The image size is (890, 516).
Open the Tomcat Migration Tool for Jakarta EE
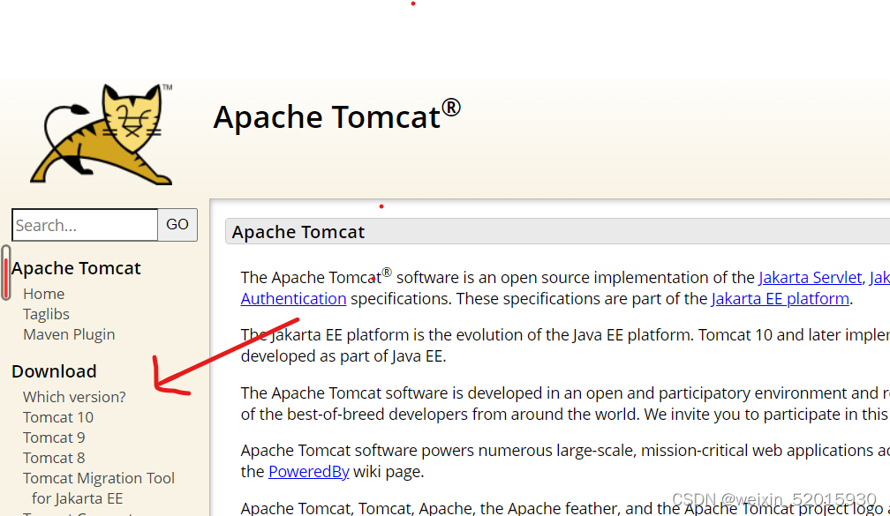tap(98, 477)
